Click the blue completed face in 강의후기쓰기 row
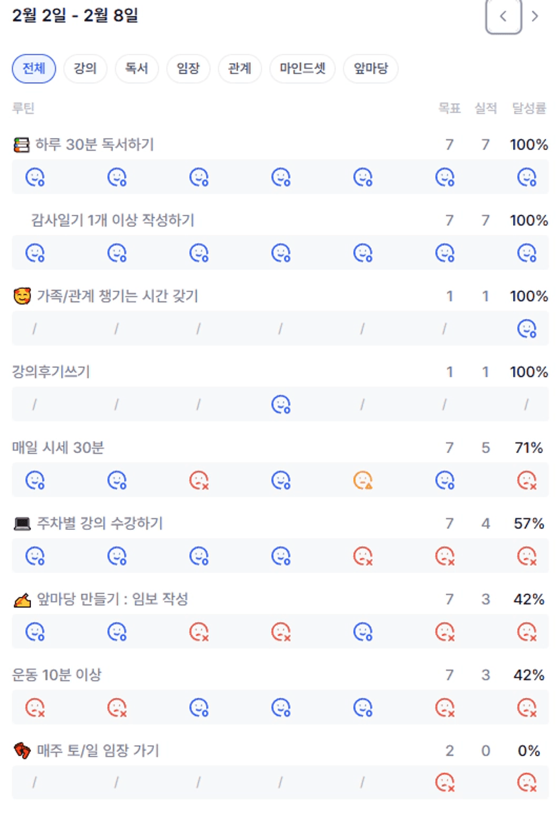The image size is (556, 826). [280, 405]
